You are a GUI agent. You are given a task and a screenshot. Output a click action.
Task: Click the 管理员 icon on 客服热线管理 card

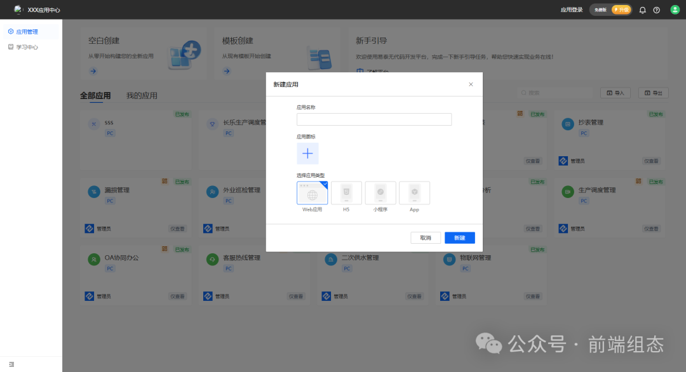[x=208, y=296]
